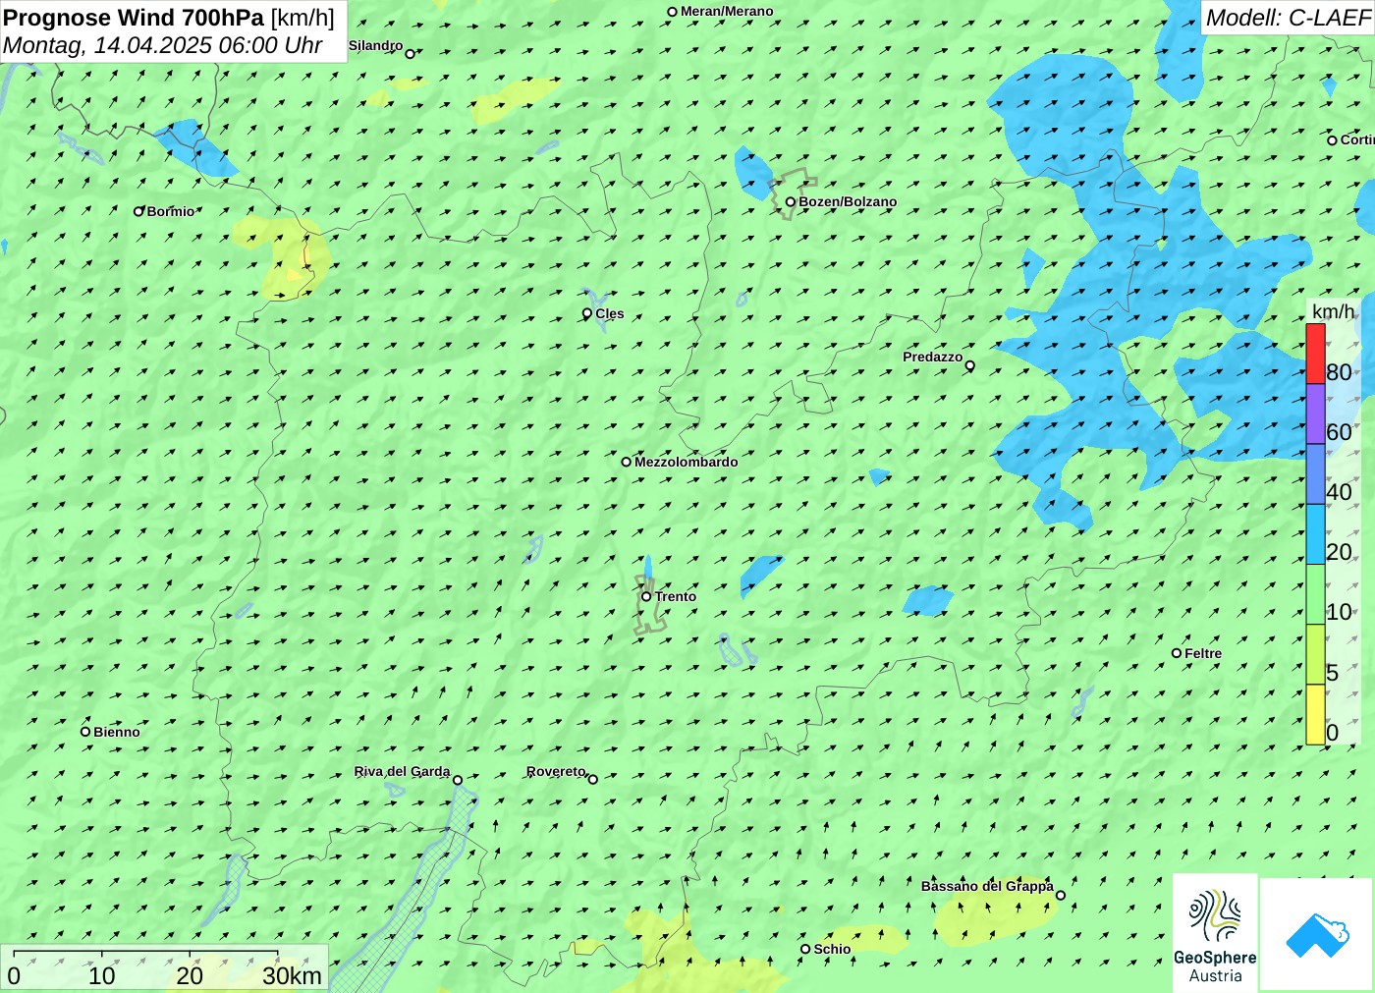Click the 20 mark on scale bar
The height and width of the screenshot is (993, 1375).
(x=190, y=975)
